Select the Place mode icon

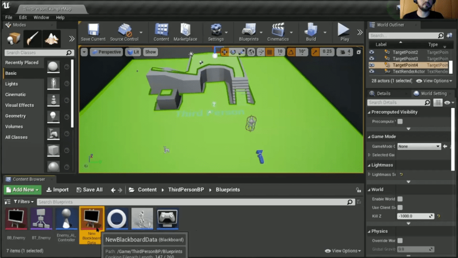click(13, 39)
